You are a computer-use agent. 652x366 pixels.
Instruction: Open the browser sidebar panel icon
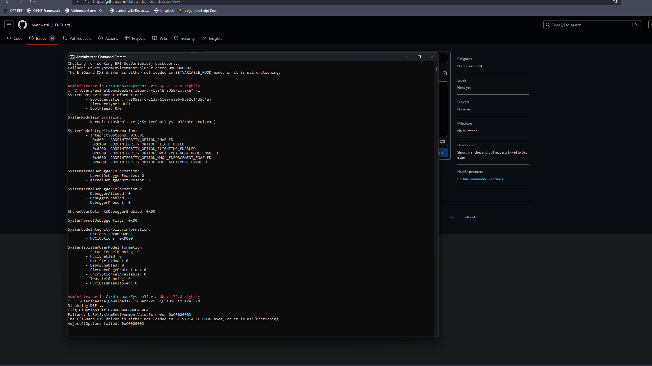coord(77,2)
